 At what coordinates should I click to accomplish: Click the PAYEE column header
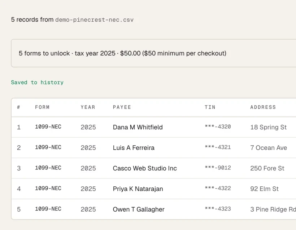(122, 107)
